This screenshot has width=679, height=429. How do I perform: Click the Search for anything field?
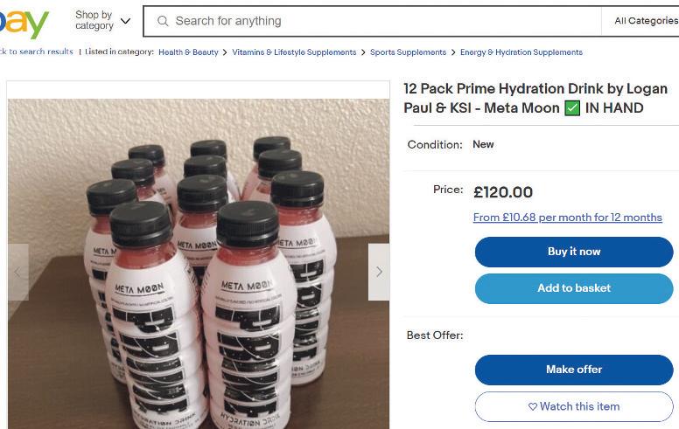point(376,21)
